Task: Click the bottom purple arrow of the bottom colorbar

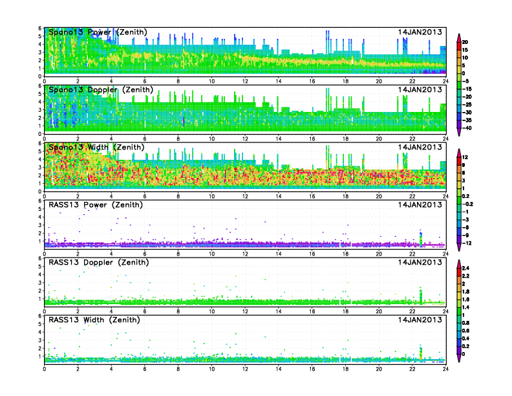Action: tap(459, 358)
